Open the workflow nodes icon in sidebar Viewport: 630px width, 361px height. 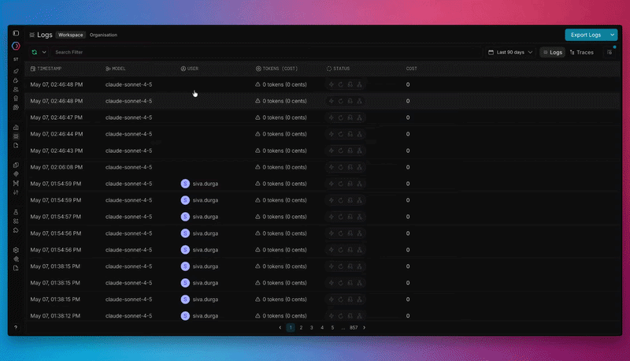coord(16,184)
